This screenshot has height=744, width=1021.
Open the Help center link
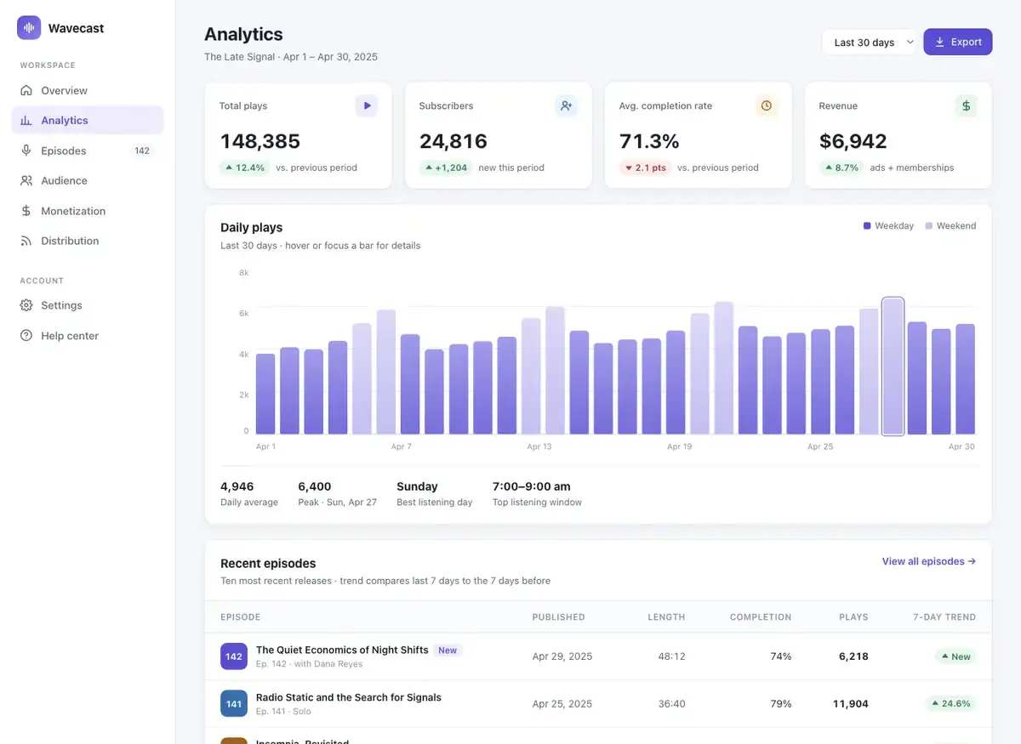coord(88,336)
